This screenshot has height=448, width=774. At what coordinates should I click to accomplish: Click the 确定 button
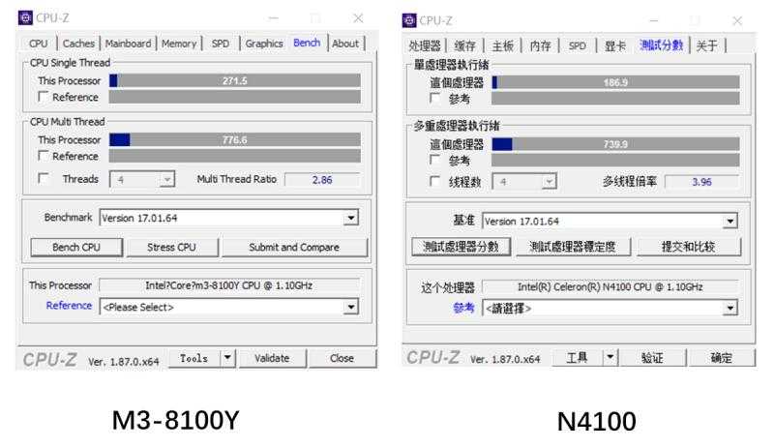(721, 357)
